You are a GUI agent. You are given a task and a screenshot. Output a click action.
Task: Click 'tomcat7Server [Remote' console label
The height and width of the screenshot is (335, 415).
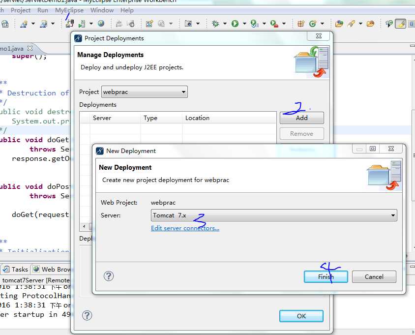(x=36, y=280)
